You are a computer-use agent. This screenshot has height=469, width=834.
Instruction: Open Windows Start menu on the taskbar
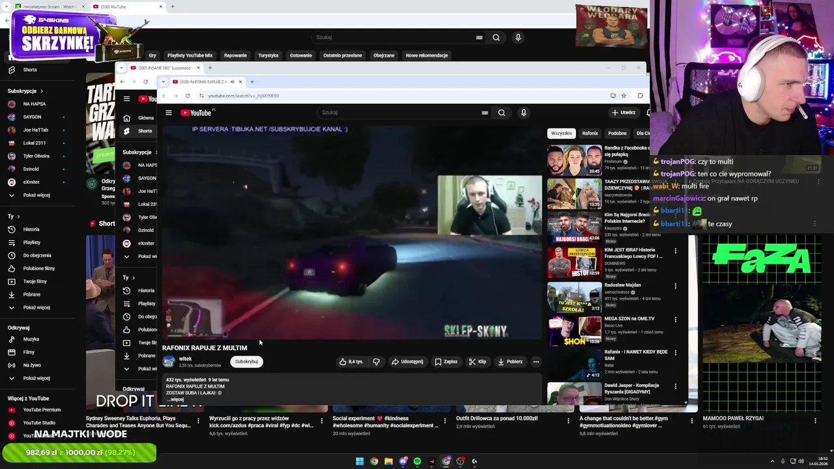(360, 461)
